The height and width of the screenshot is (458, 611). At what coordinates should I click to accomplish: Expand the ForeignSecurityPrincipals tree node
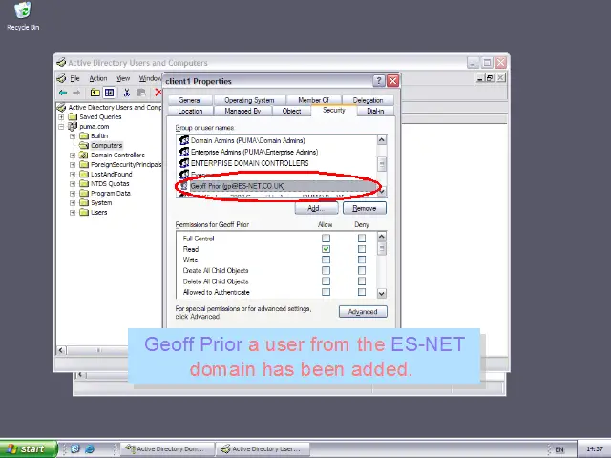(x=73, y=165)
